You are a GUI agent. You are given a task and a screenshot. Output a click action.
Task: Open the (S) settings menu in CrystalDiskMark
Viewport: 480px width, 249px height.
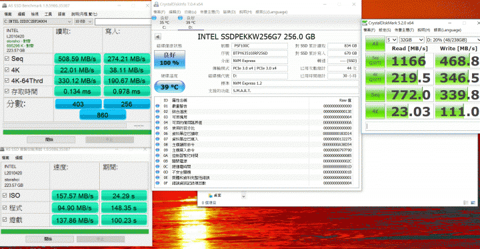click(385, 30)
